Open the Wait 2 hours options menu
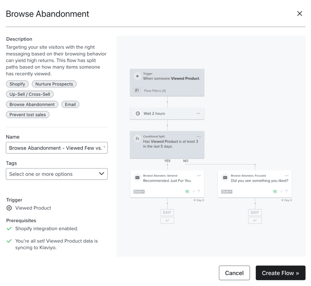The image size is (311, 286). click(x=198, y=114)
